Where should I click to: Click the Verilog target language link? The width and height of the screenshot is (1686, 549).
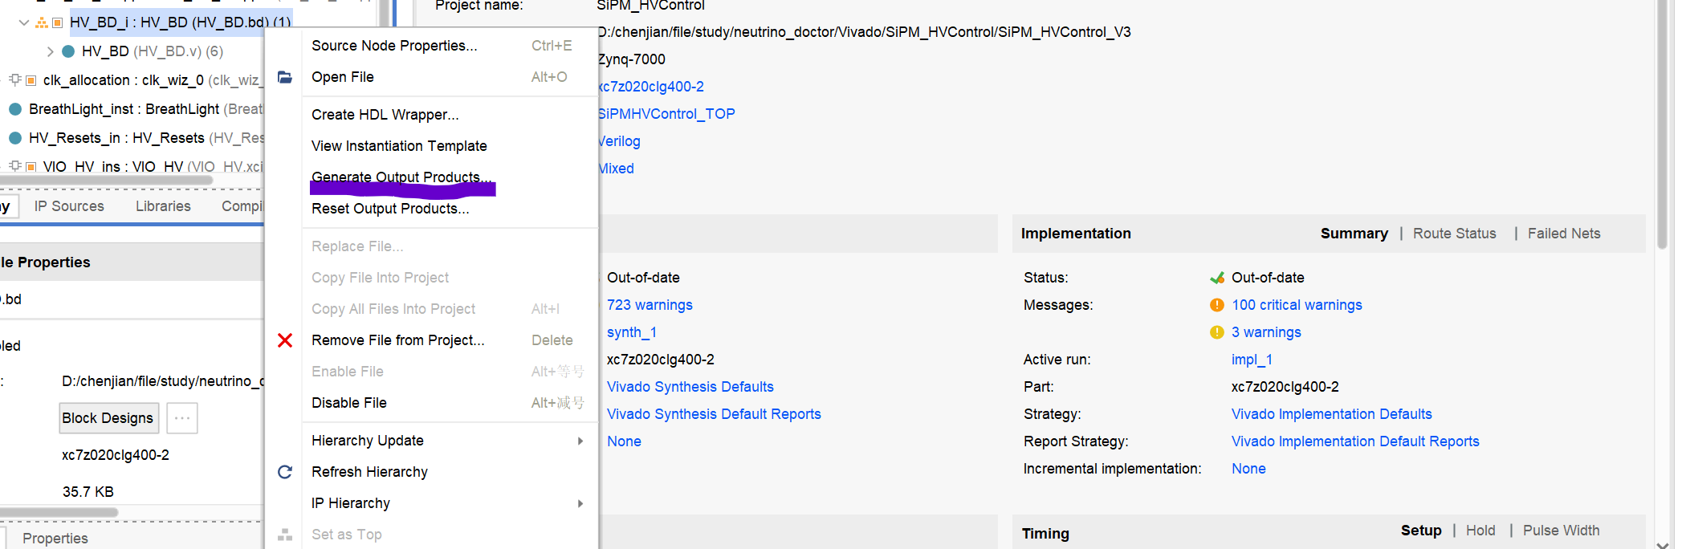coord(619,141)
